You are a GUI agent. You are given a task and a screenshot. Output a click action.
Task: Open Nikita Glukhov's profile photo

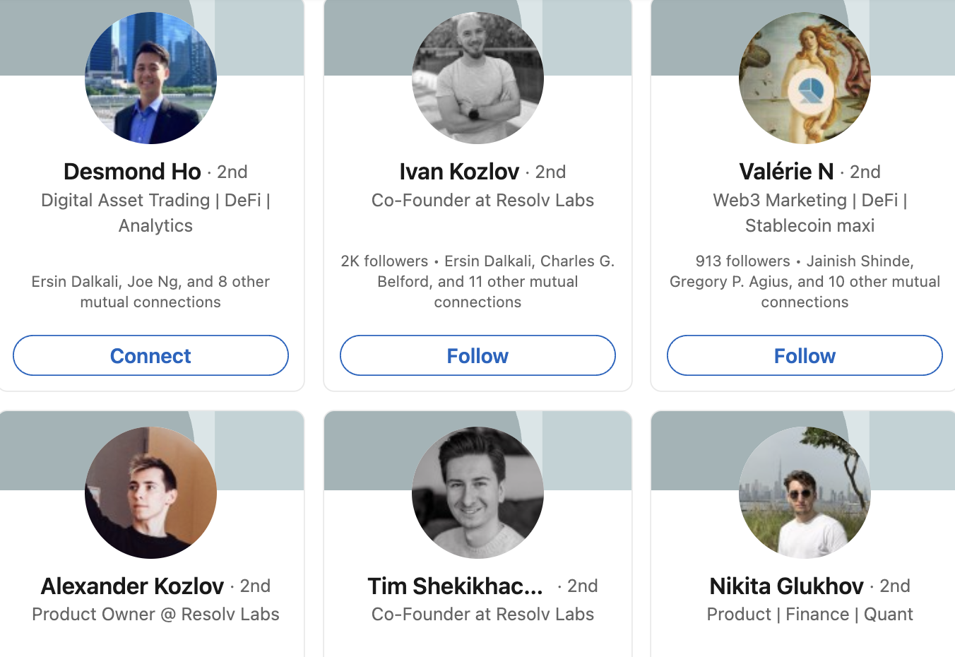point(805,492)
